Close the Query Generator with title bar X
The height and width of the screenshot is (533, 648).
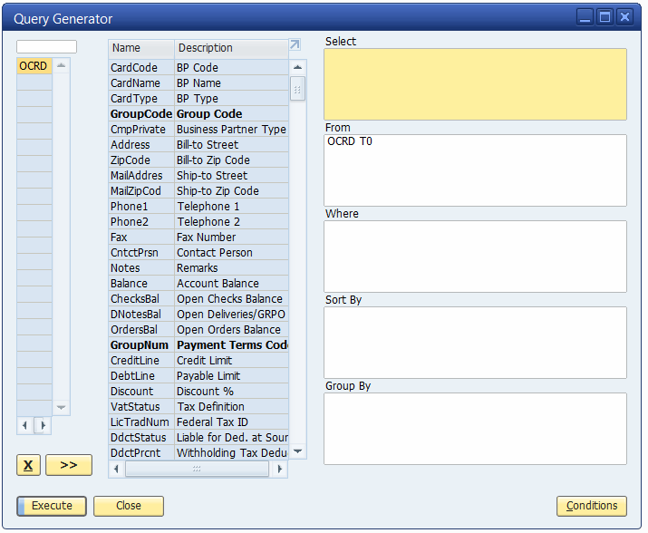[x=624, y=17]
